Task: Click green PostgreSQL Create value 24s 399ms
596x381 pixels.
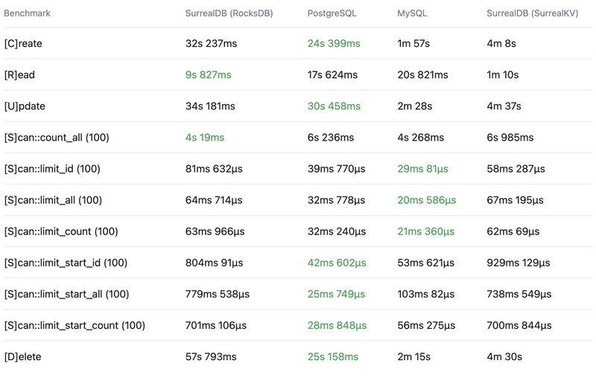Action: [x=335, y=43]
